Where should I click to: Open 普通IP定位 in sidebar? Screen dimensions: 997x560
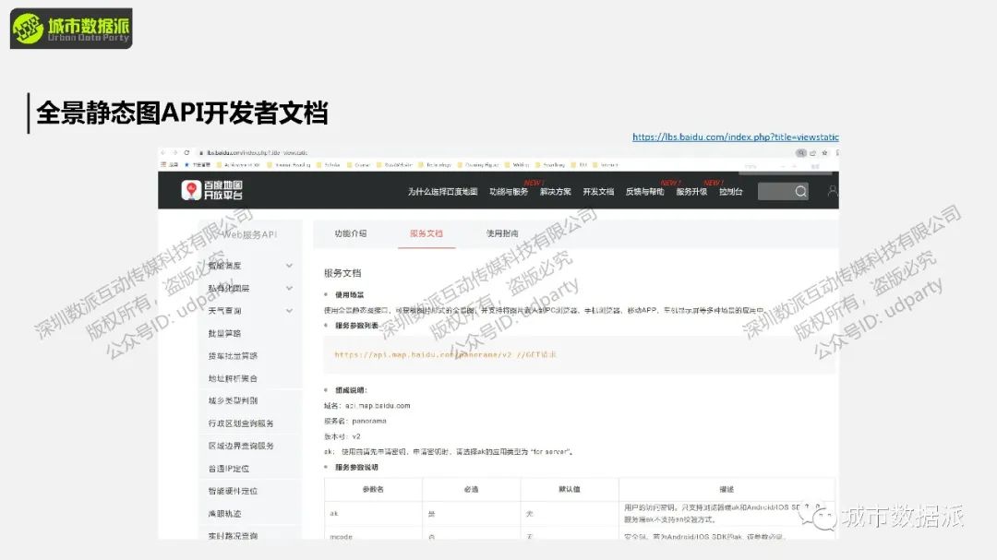(229, 469)
